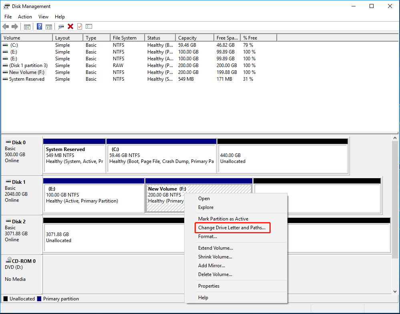Open the blue question mark Help icon
Viewport: 400px width, 314px height.
coord(40,26)
